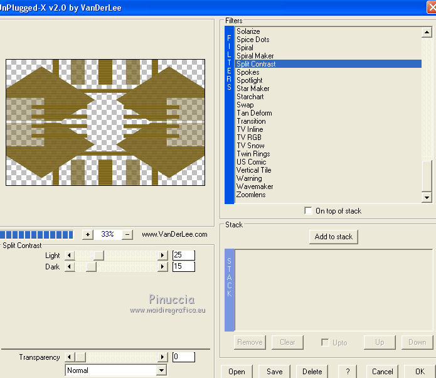Click the Light slider left arrow
Viewport: 436px width, 378px height.
click(70, 256)
